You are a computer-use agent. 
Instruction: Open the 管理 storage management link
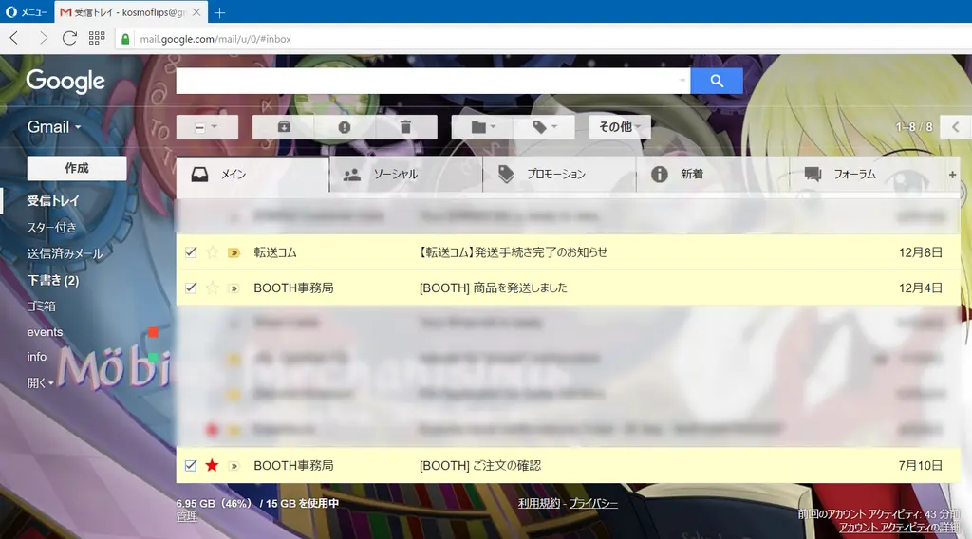(x=187, y=516)
